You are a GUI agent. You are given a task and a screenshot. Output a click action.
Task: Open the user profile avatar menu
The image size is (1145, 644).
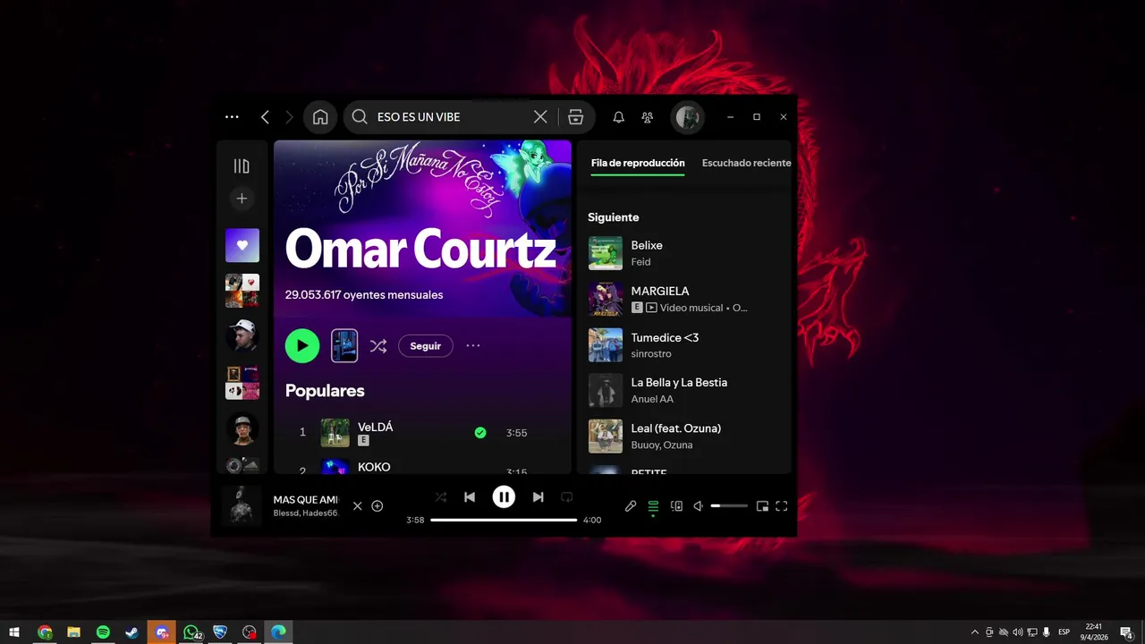[x=688, y=117]
